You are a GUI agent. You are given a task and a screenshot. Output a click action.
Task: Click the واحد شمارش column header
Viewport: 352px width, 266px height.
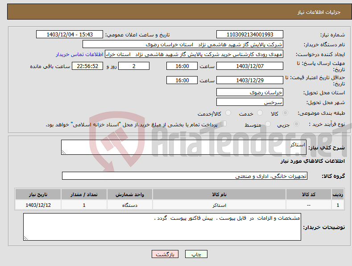[x=130, y=194]
